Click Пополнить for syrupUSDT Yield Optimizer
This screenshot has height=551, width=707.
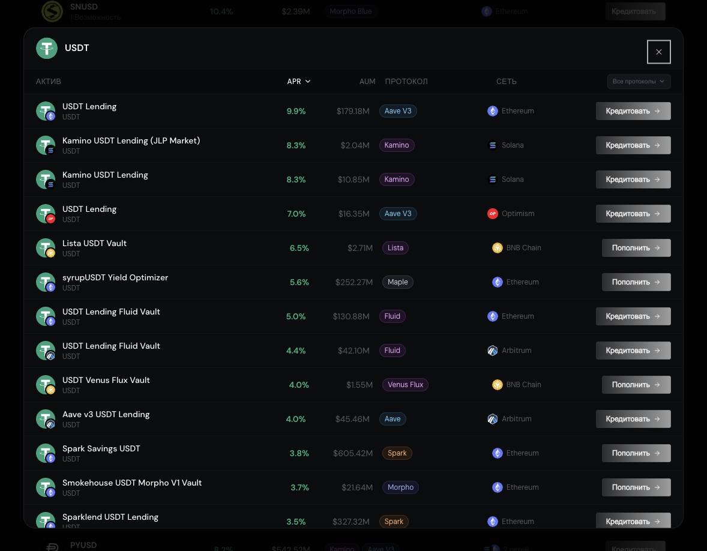[636, 282]
